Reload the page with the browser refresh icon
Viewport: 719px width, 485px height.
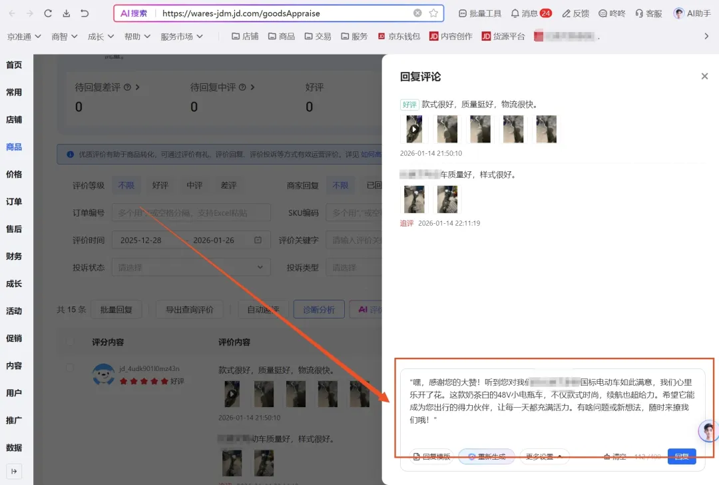48,13
